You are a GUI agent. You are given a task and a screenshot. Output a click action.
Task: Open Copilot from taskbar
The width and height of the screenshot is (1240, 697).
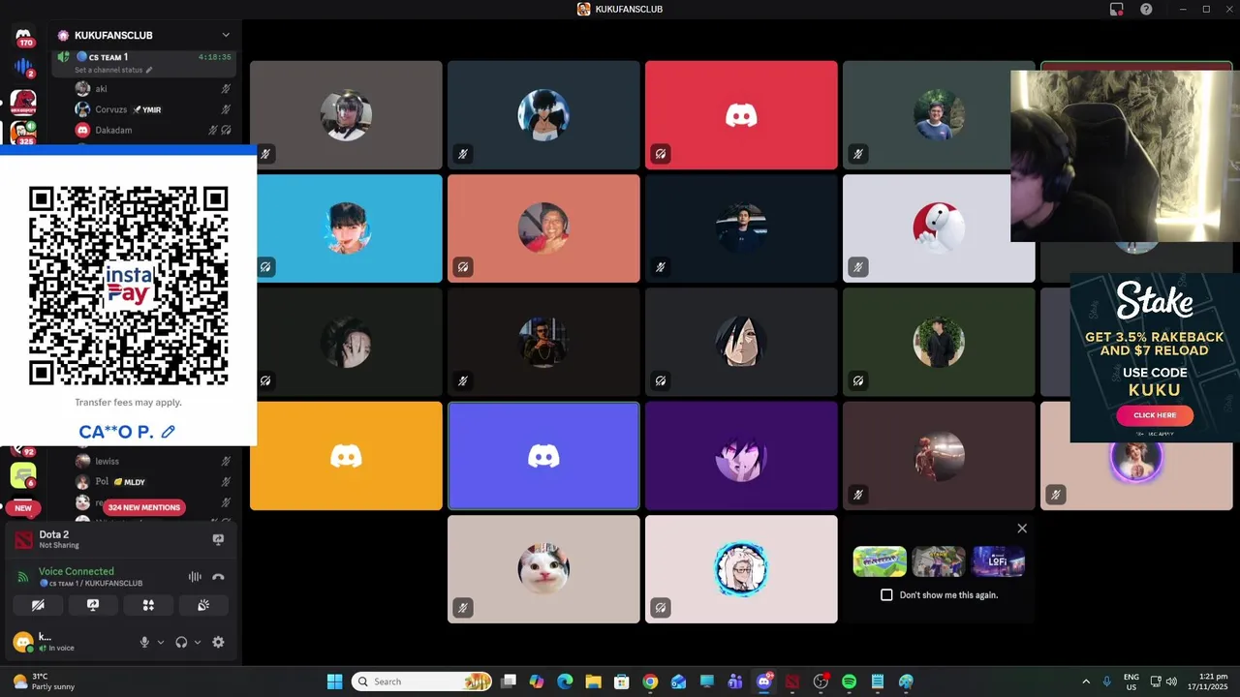coord(537,682)
